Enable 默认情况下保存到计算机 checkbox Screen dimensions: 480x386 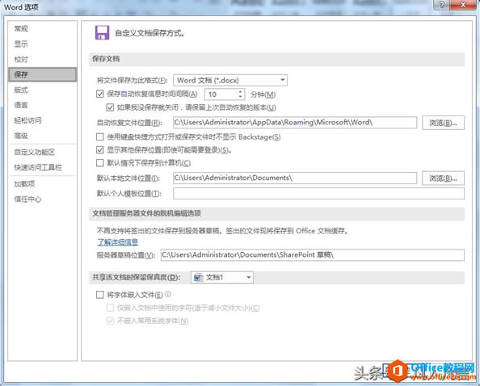99,163
